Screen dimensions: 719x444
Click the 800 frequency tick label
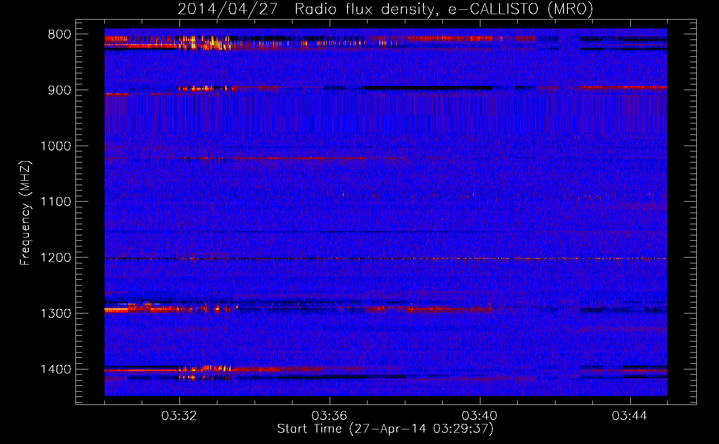[60, 35]
